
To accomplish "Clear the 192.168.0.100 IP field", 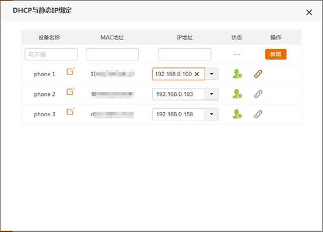I will 196,74.
